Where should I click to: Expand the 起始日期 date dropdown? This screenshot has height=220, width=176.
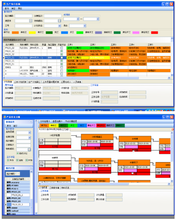tap(29, 133)
